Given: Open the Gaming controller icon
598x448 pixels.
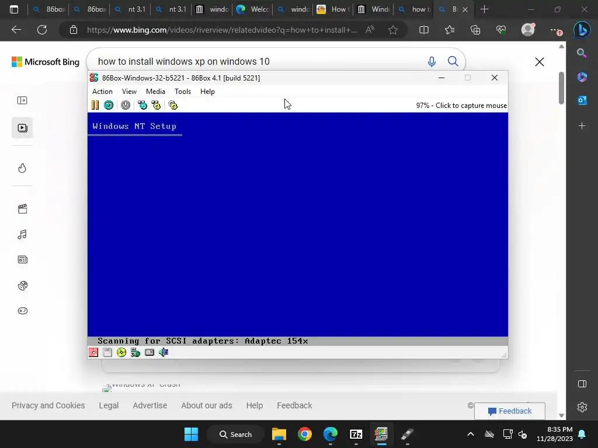Looking at the screenshot, I should click(x=23, y=311).
